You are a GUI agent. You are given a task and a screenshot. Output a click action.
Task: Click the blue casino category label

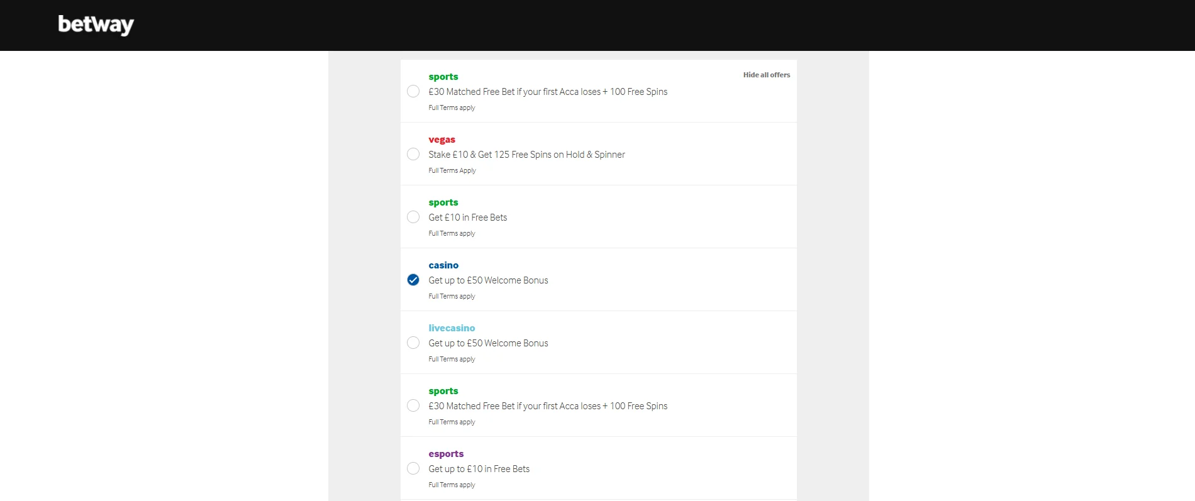(443, 265)
